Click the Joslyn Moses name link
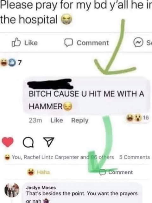Screen dimensions: 152x203 41,188
